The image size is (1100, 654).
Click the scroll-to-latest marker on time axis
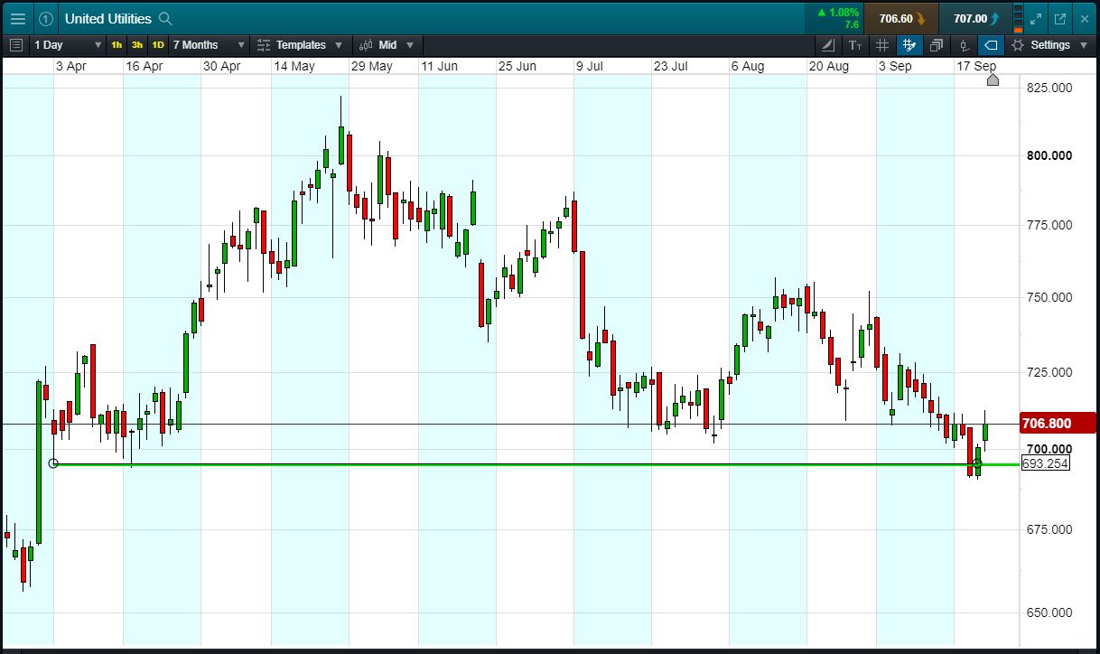coord(993,79)
